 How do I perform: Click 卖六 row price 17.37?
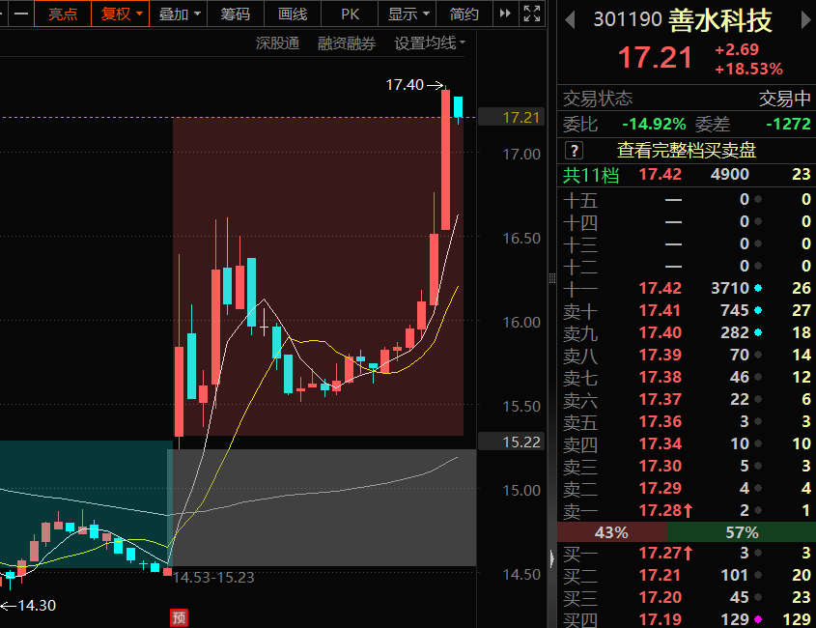coord(660,399)
